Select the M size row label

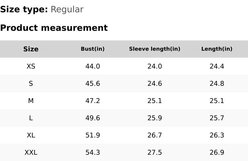tap(31, 101)
